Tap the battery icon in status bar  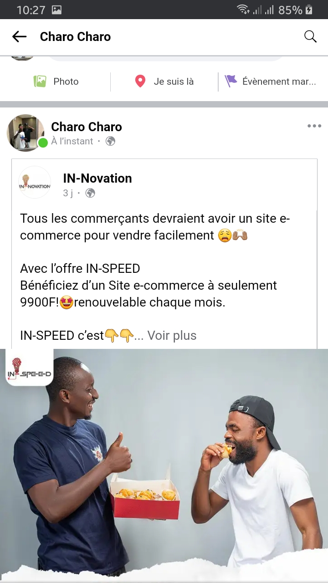click(309, 10)
